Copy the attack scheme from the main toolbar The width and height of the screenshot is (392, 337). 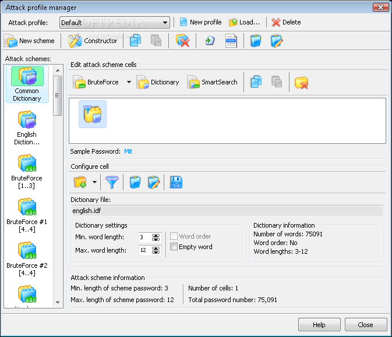coord(136,41)
